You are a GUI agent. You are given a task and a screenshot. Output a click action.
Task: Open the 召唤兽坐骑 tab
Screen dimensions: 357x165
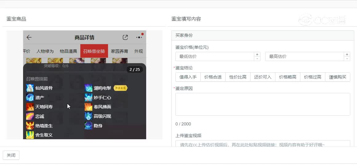click(x=94, y=51)
